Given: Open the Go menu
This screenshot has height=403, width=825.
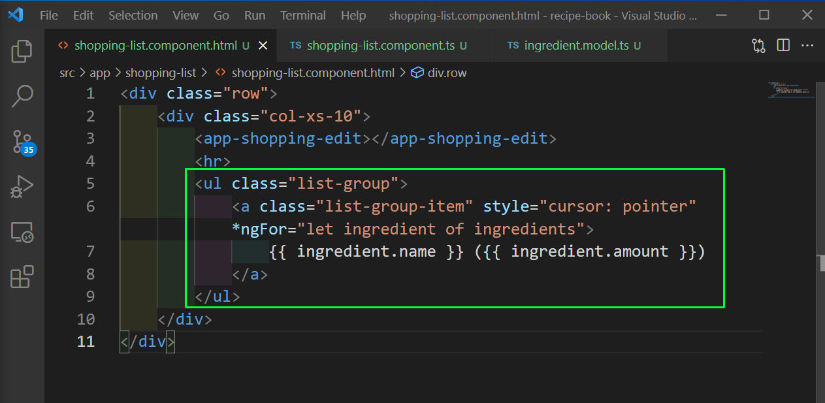Looking at the screenshot, I should pyautogui.click(x=221, y=15).
